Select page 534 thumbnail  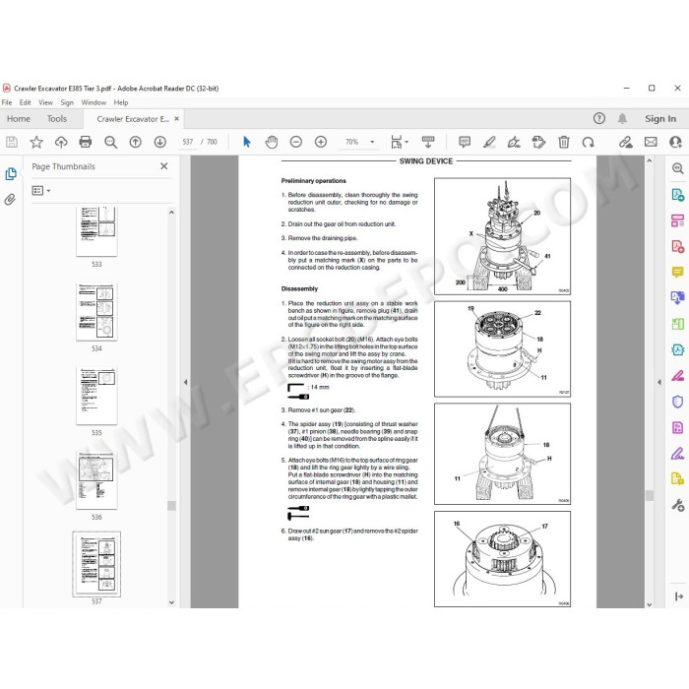pyautogui.click(x=96, y=312)
